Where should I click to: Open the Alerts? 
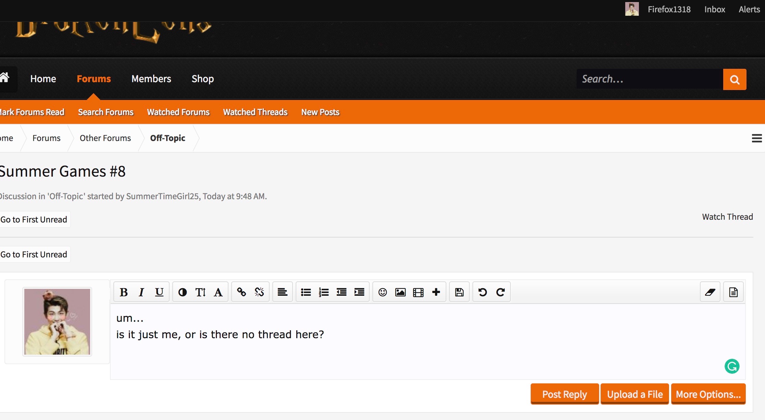click(749, 9)
